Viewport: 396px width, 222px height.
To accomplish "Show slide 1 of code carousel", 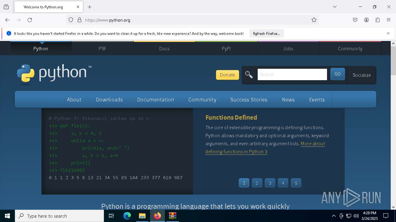I will [x=244, y=183].
